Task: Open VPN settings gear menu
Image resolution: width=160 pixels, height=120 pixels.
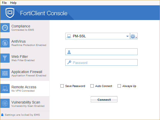Action: (x=134, y=36)
